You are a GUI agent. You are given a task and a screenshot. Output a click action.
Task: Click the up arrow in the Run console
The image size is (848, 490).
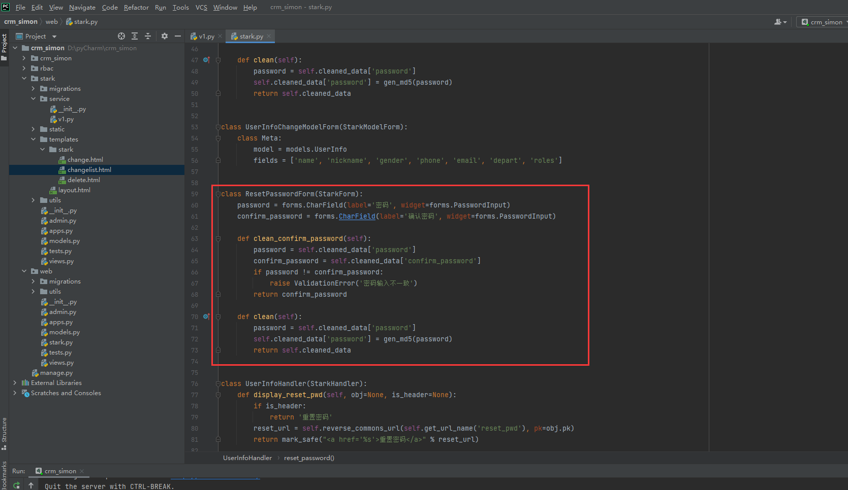(31, 485)
